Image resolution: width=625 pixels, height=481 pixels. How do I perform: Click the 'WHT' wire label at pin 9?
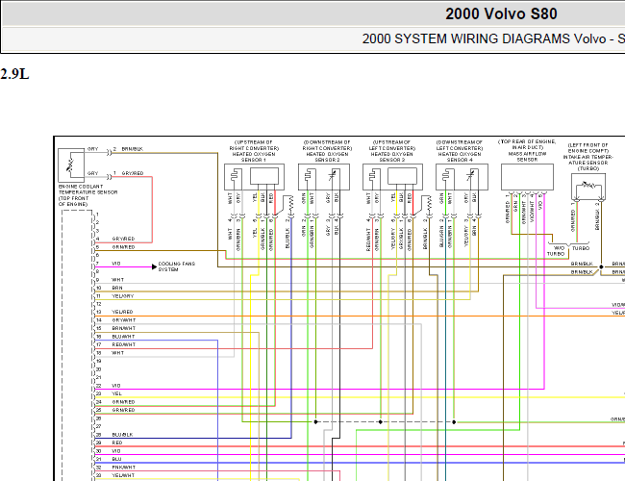117,280
